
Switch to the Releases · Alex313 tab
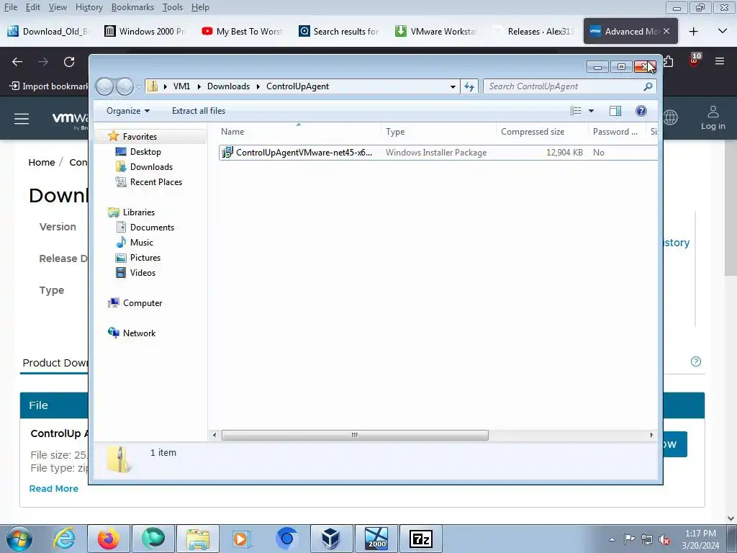coord(533,31)
